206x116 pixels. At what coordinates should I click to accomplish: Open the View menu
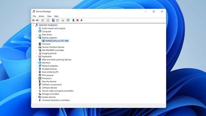(49, 16)
